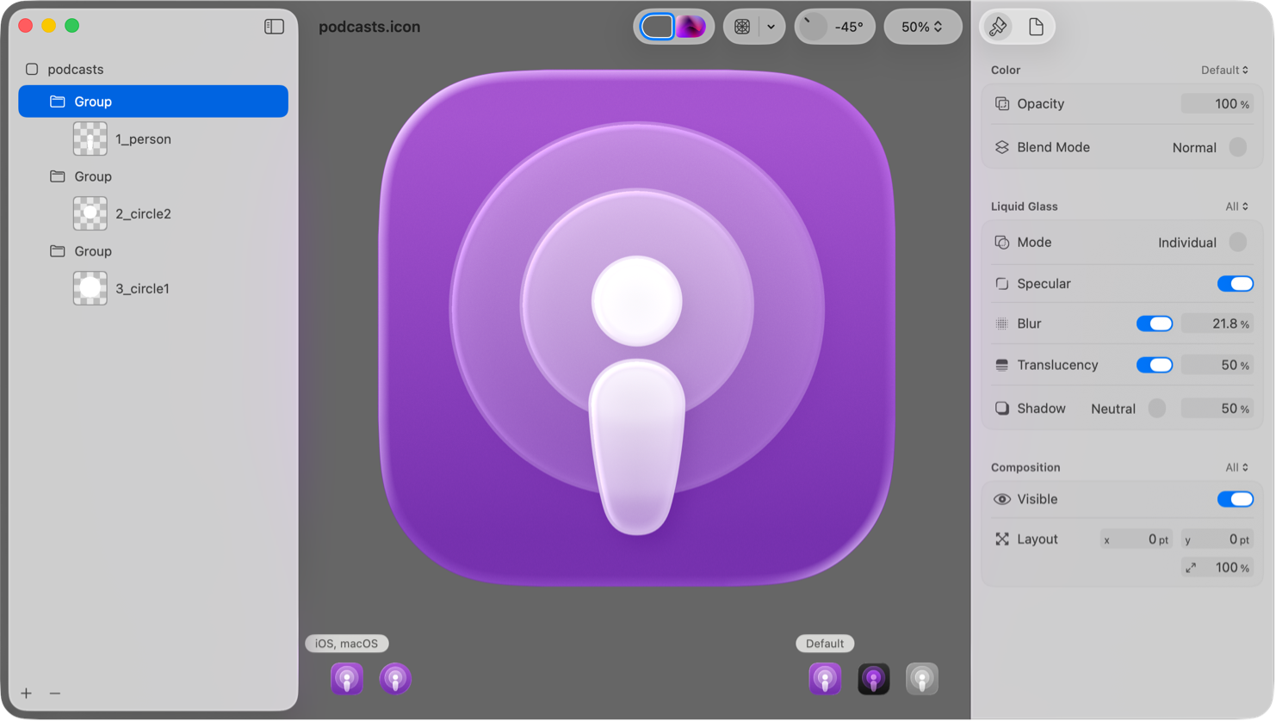Viewport: 1276px width, 721px height.
Task: Select the appearance paintbrush inspector icon
Action: 999,26
